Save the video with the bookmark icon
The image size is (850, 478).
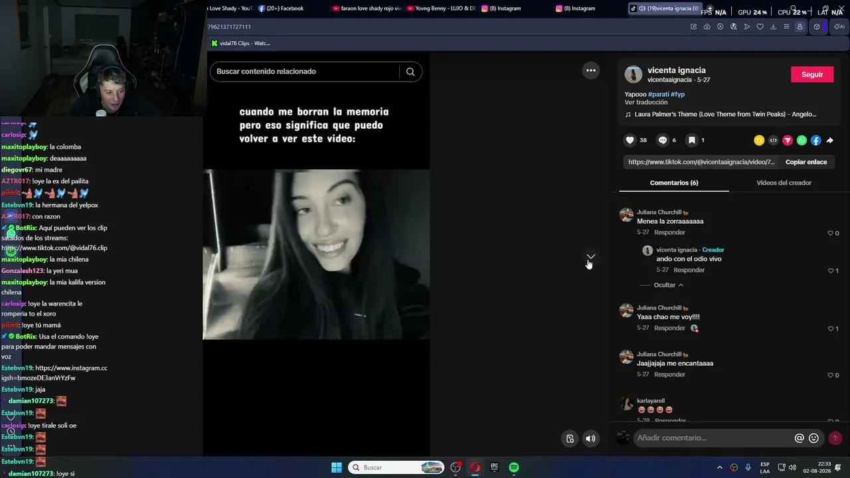pos(691,140)
